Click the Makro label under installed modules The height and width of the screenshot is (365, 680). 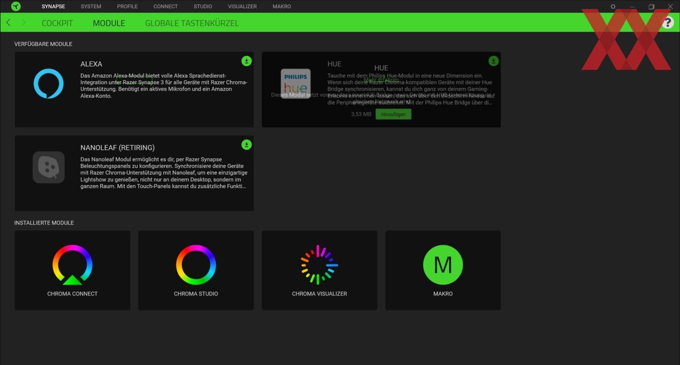[443, 293]
